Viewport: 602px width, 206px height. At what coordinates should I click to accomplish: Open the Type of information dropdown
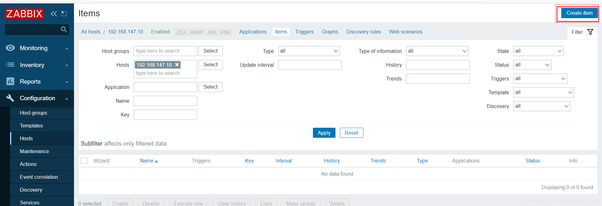click(x=437, y=51)
